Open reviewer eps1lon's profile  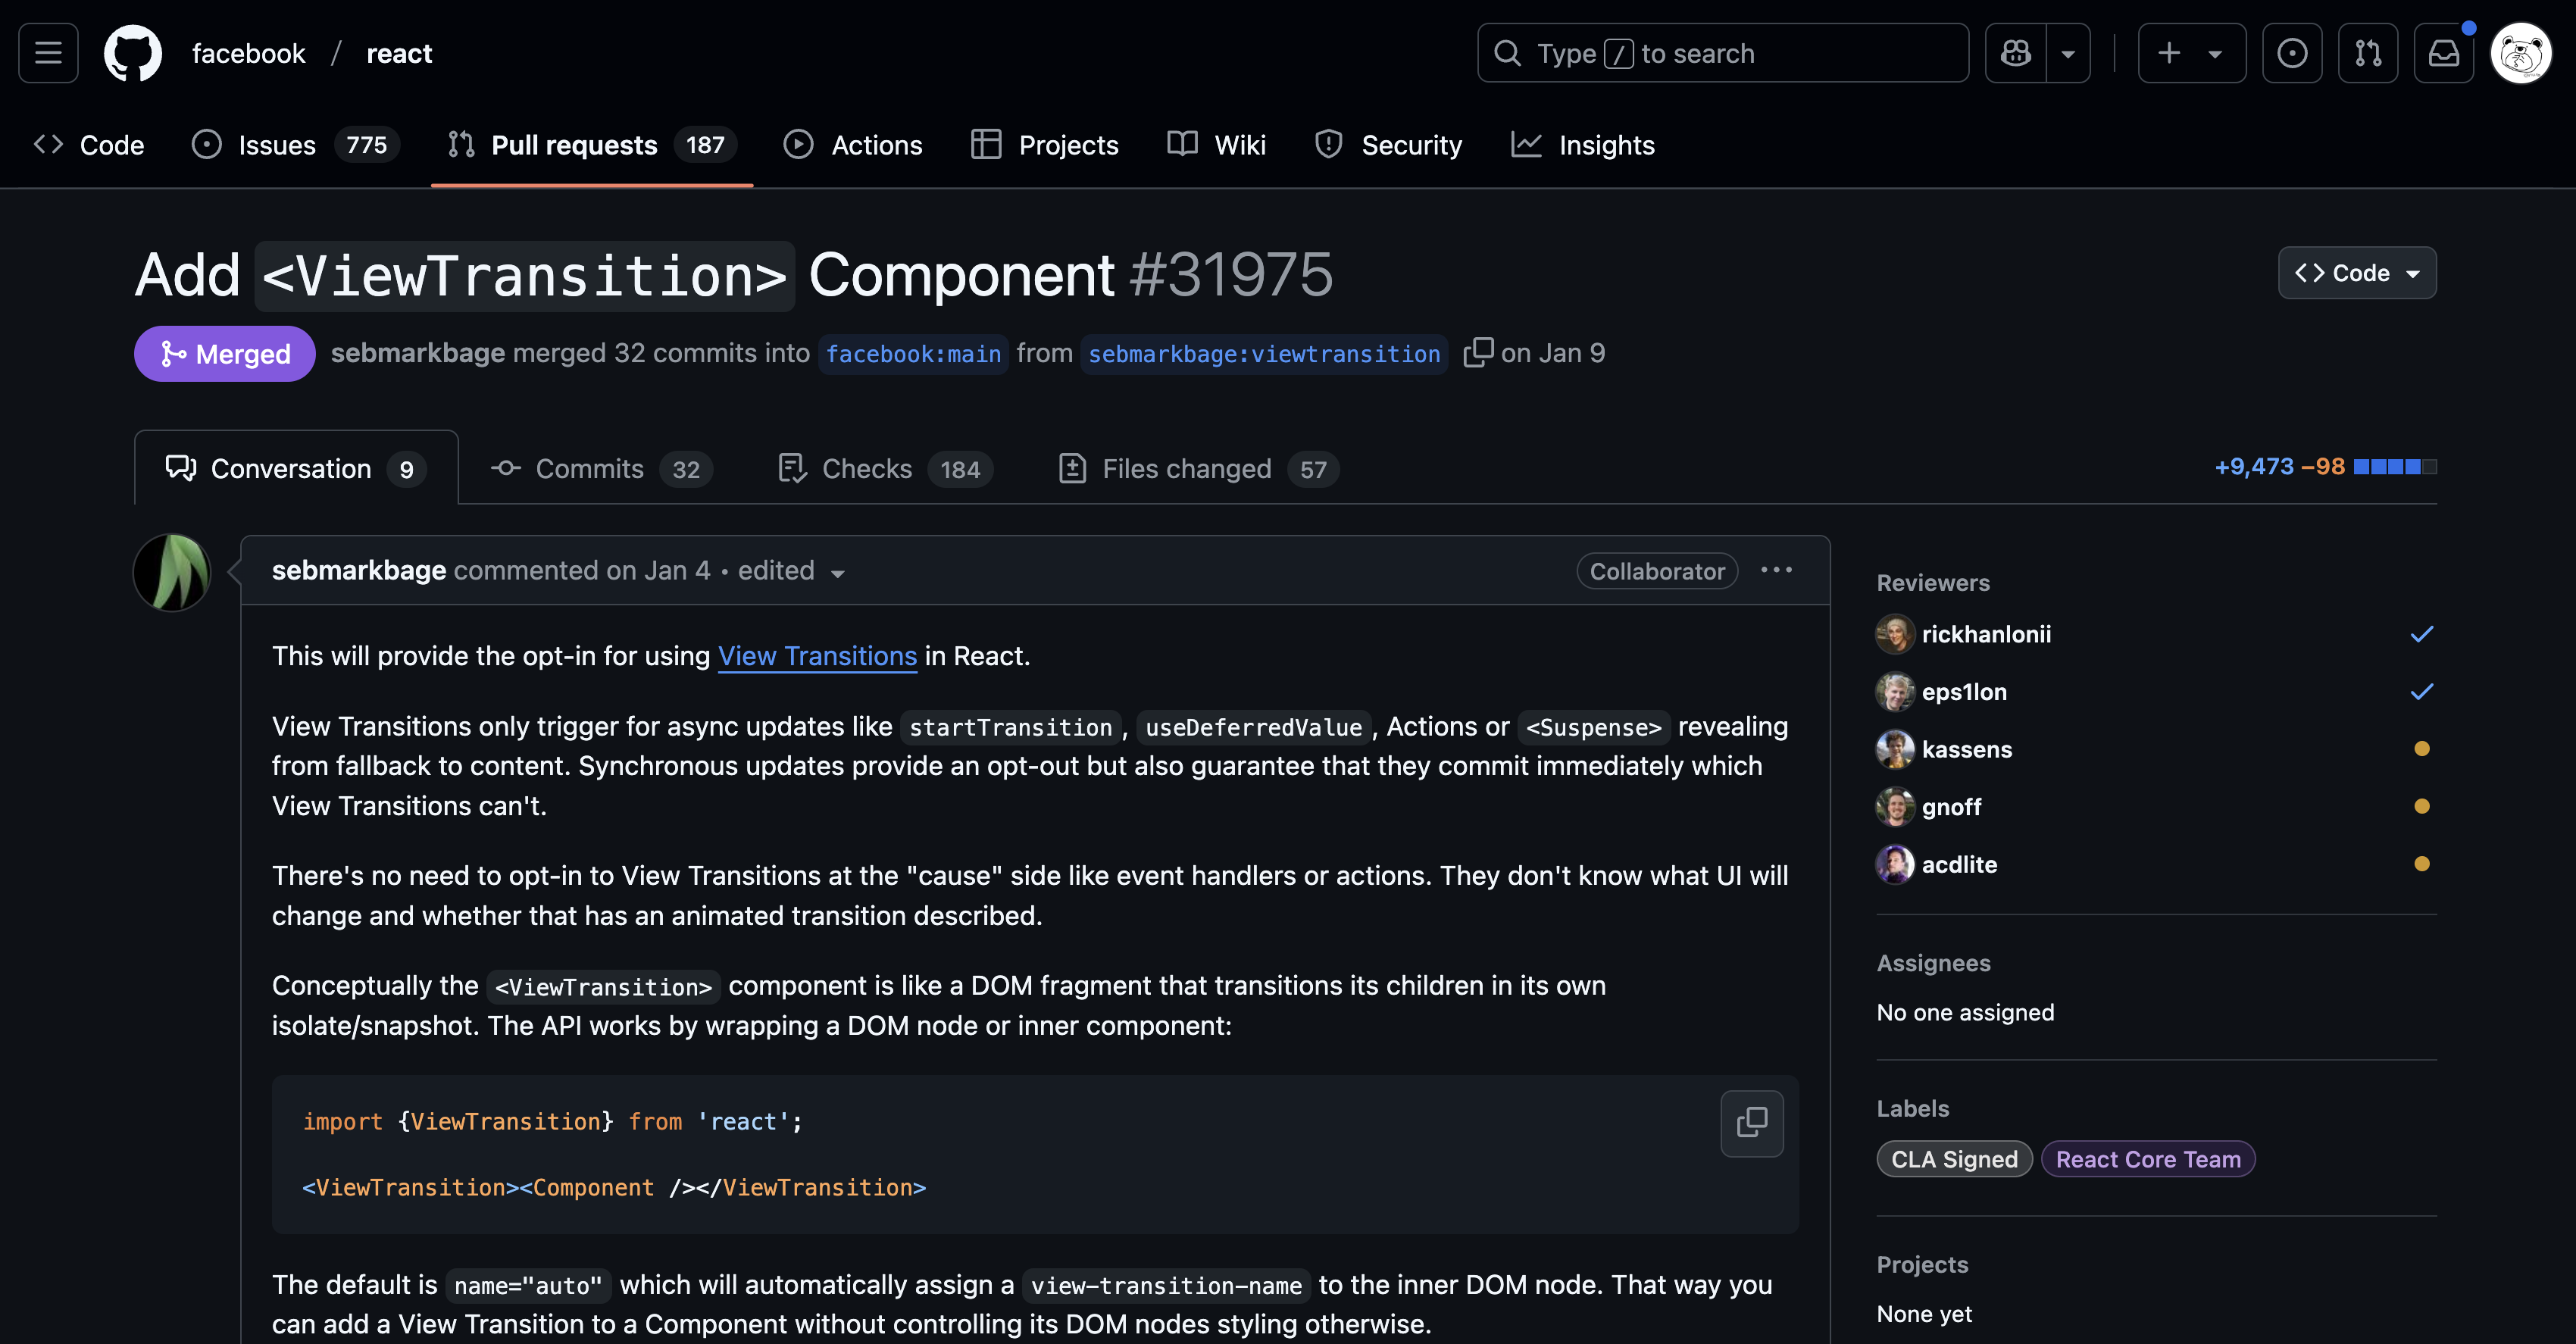point(1964,692)
